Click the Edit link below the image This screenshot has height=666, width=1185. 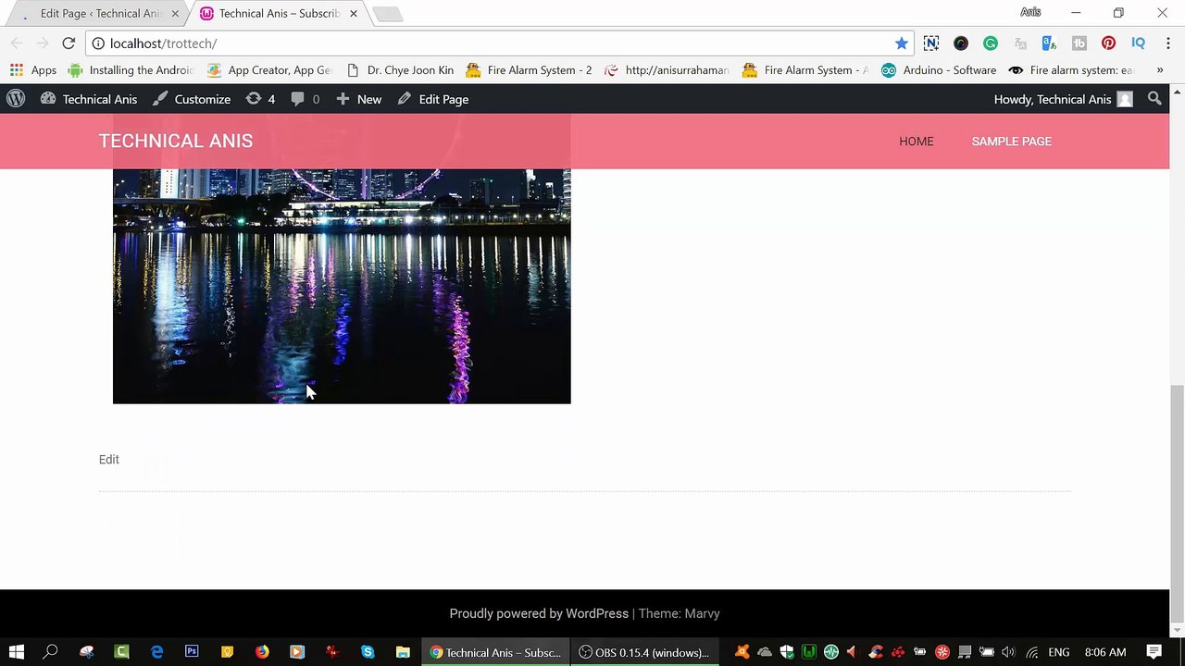click(109, 460)
